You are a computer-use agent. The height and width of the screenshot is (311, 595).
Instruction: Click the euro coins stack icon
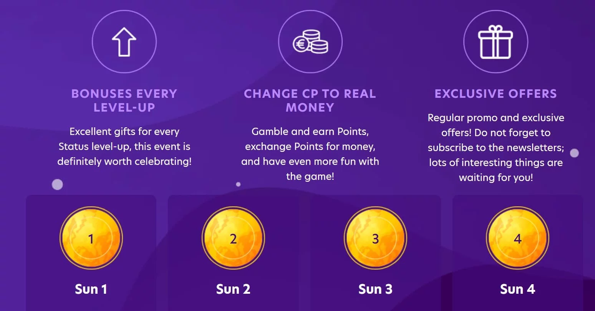click(x=310, y=41)
